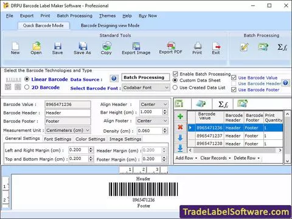Switch to the Image Settings tab

[125, 139]
